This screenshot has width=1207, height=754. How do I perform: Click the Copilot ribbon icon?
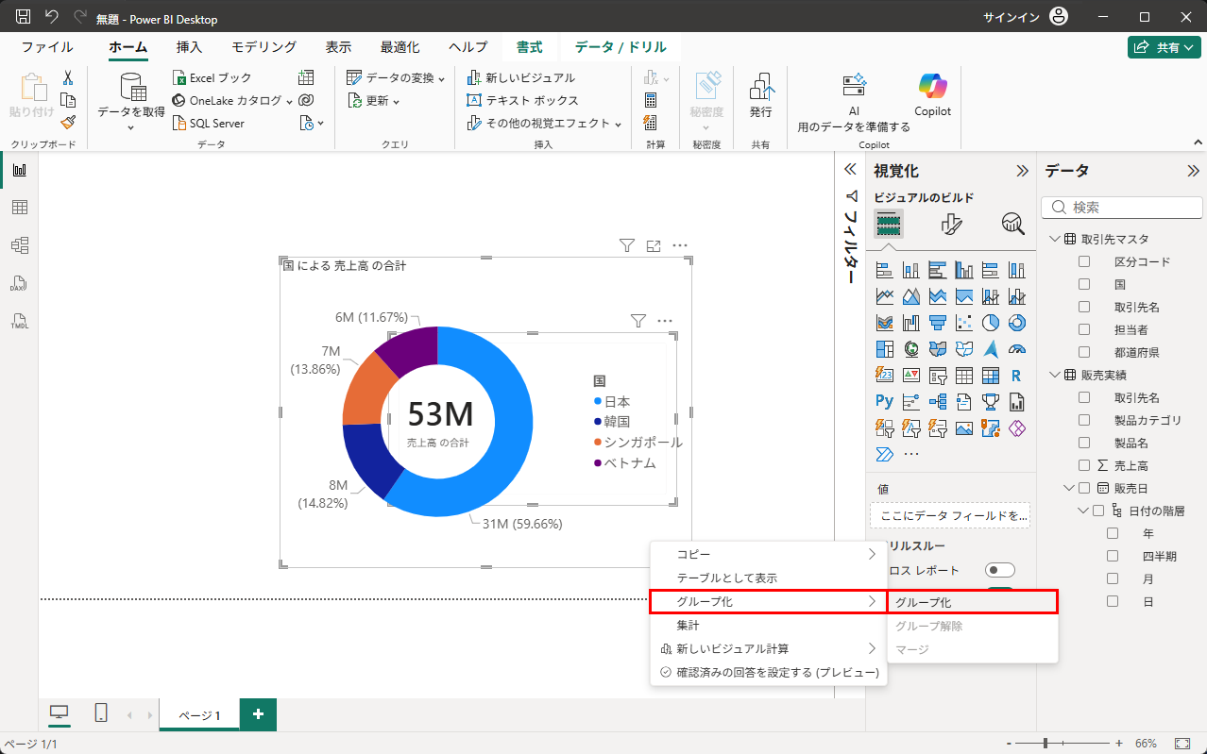932,96
